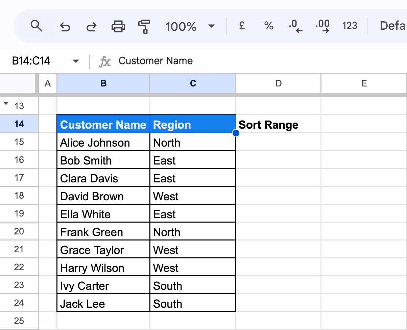Viewport: 407px width, 330px height.
Task: Increase decimal places
Action: 321,26
